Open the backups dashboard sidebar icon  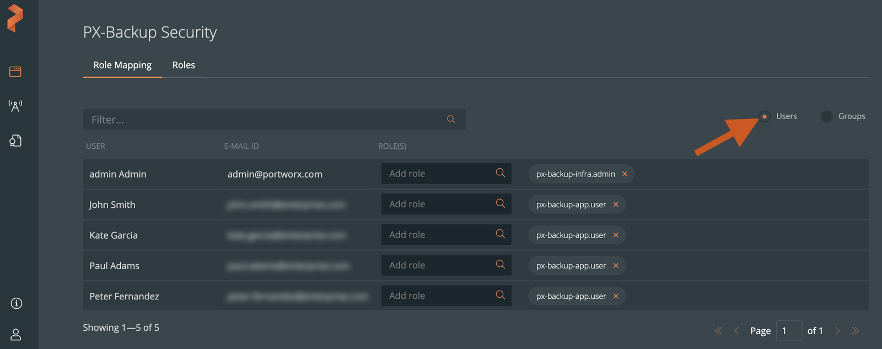coord(15,72)
